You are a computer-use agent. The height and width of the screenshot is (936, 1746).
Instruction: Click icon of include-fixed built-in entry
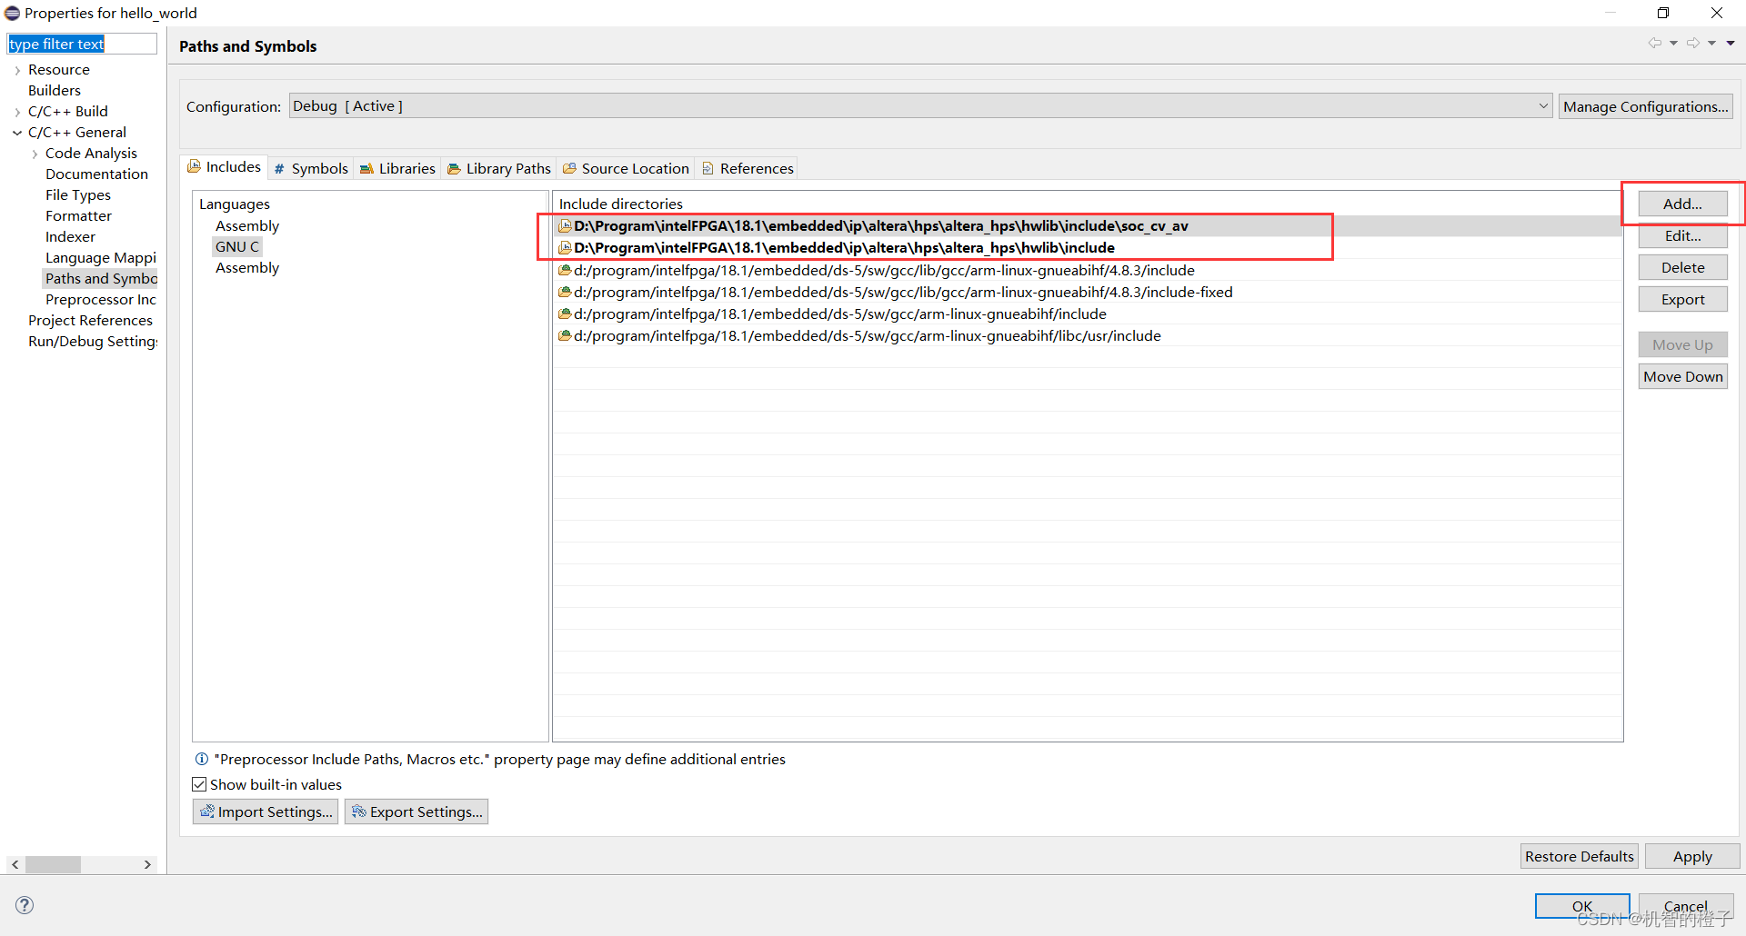pyautogui.click(x=565, y=292)
